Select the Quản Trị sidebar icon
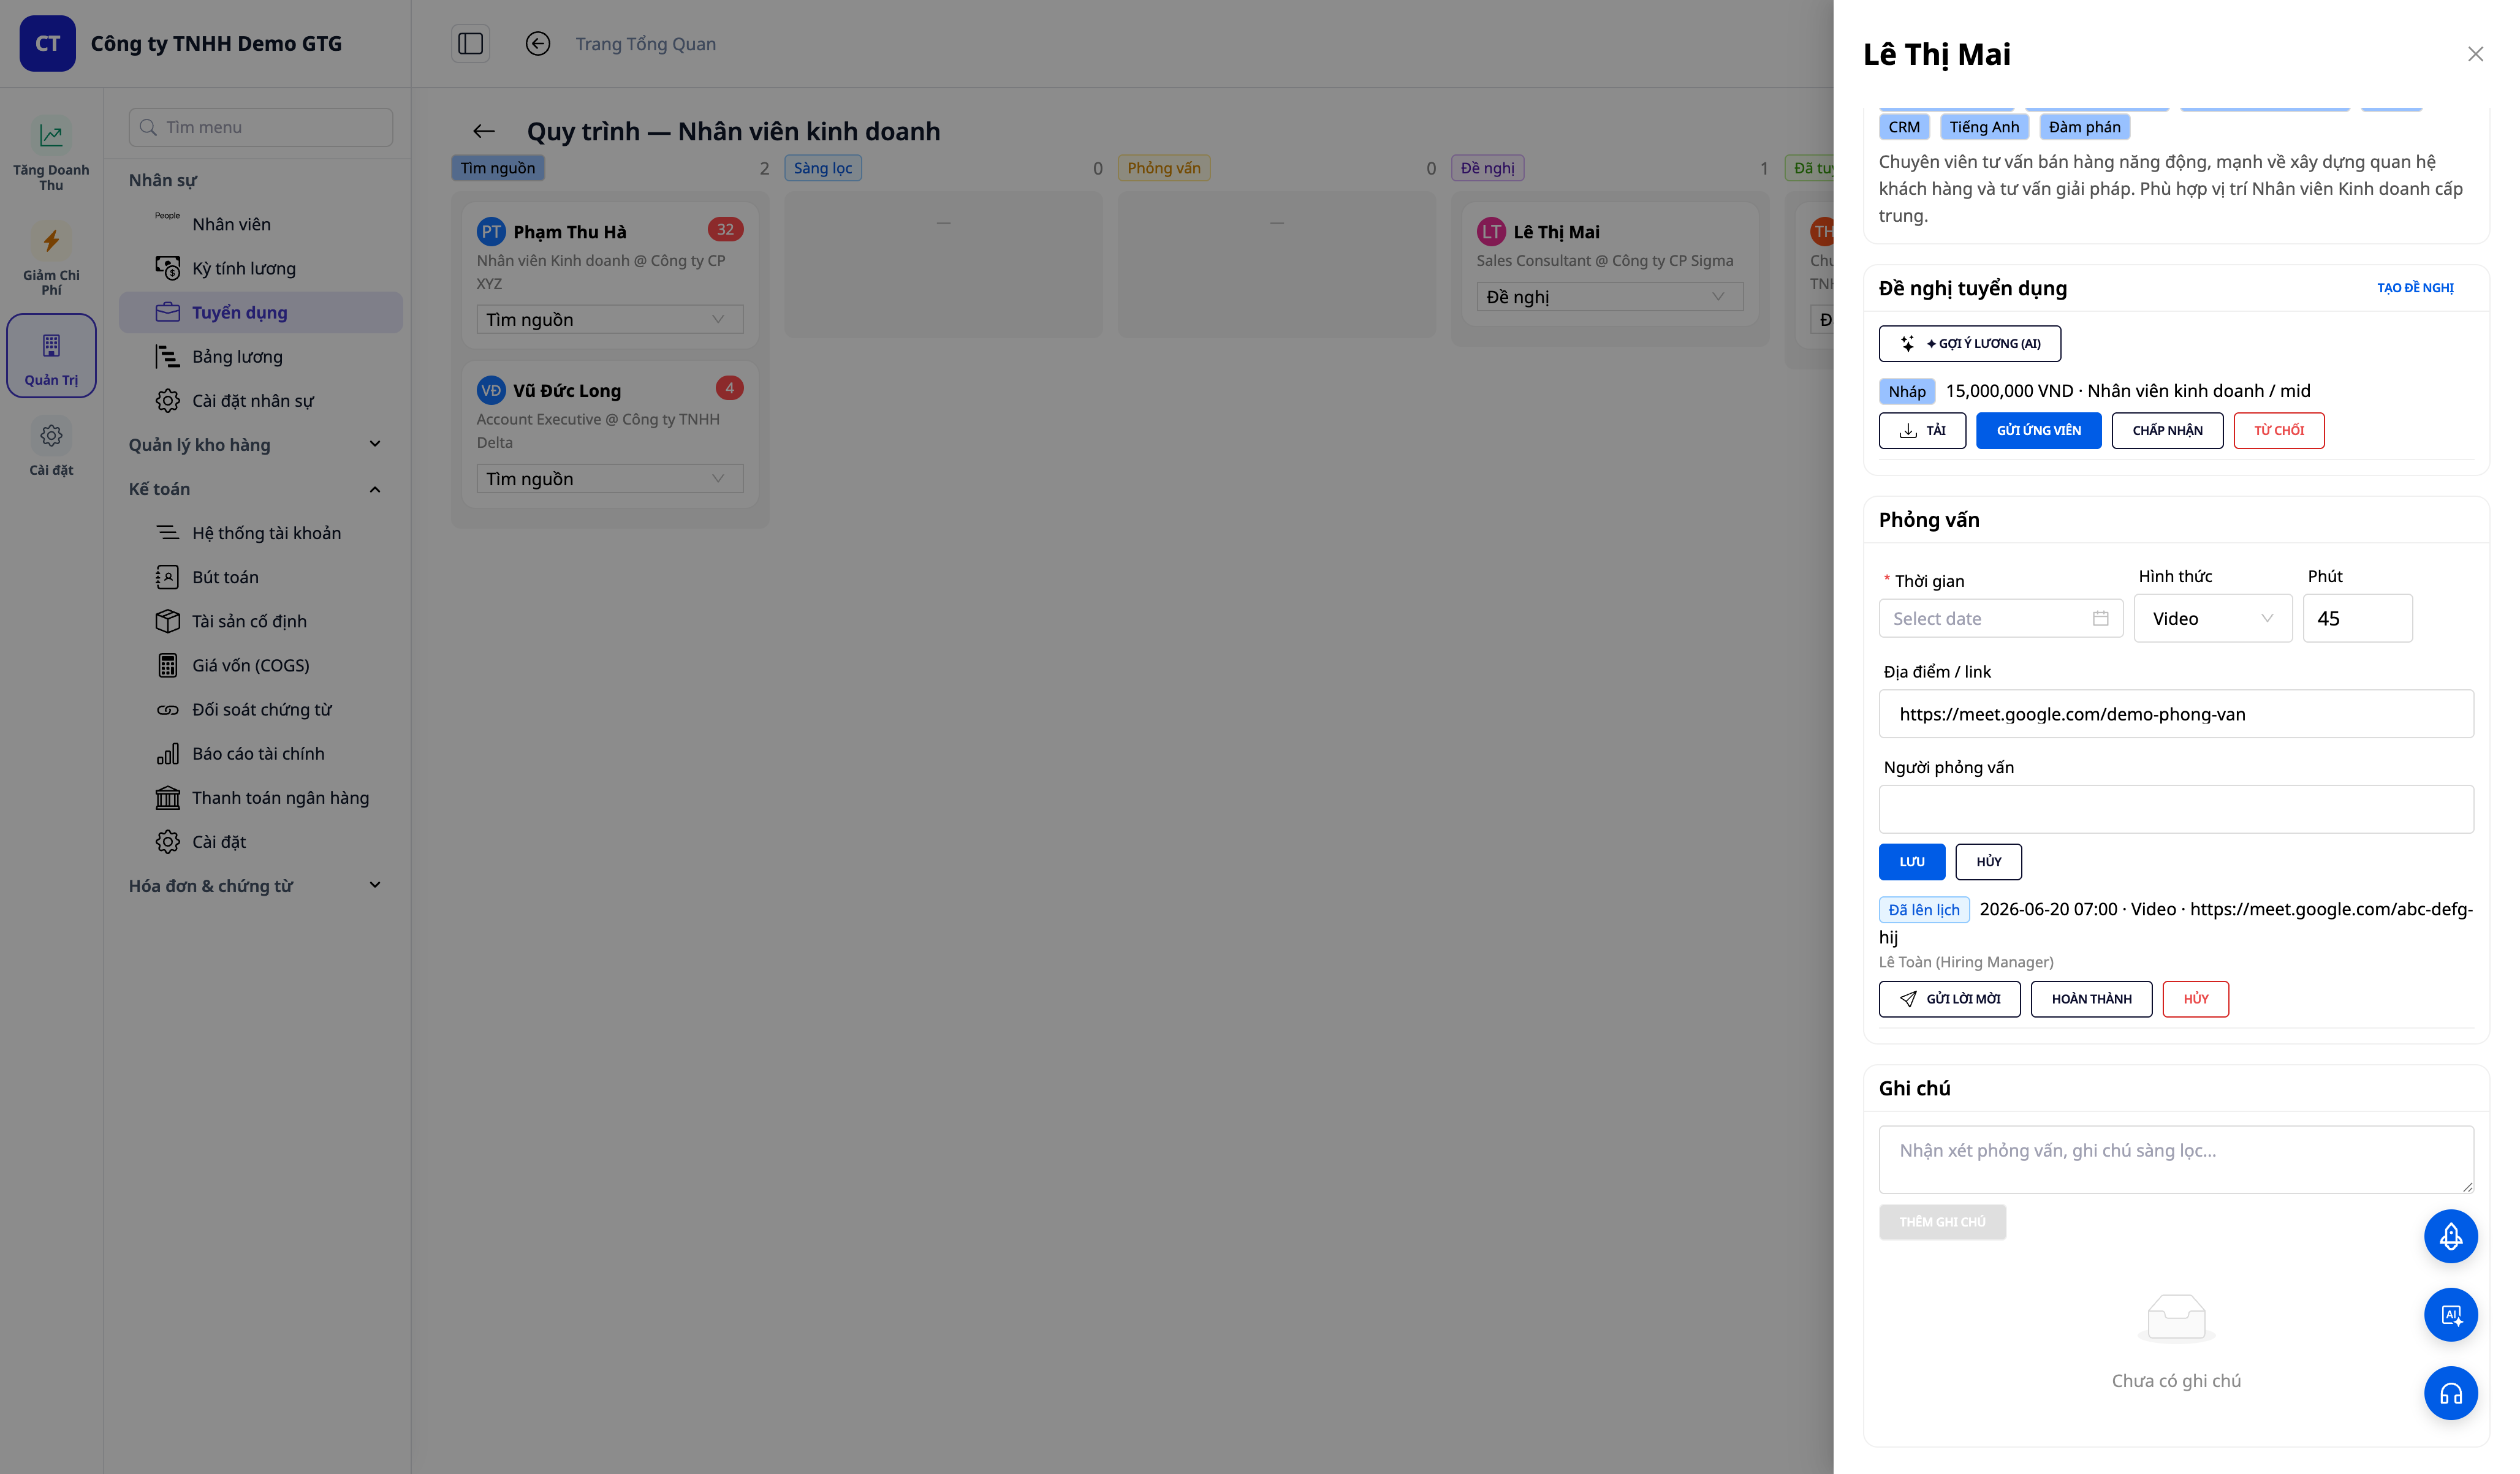 pos(51,356)
